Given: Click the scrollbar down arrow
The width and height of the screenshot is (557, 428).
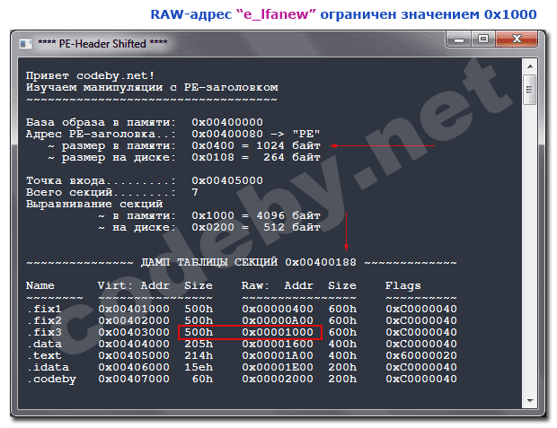Looking at the screenshot, I should pyautogui.click(x=530, y=401).
